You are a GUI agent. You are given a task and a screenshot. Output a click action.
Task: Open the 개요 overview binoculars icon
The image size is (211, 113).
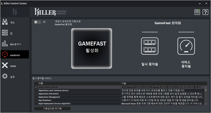5,22
